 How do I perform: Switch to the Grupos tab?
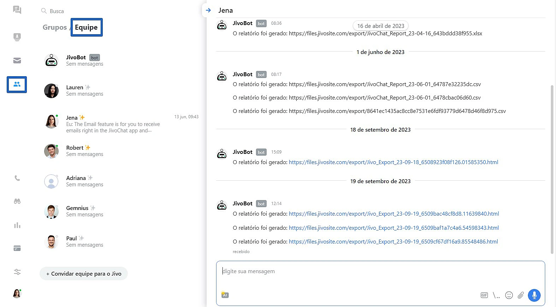click(x=54, y=28)
